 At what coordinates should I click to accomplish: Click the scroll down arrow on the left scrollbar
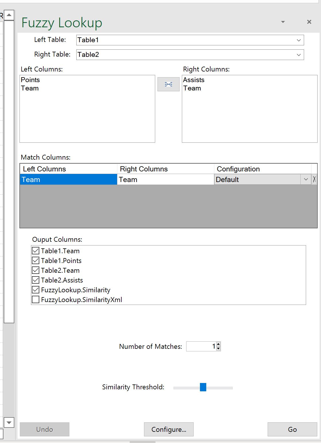(x=9, y=423)
